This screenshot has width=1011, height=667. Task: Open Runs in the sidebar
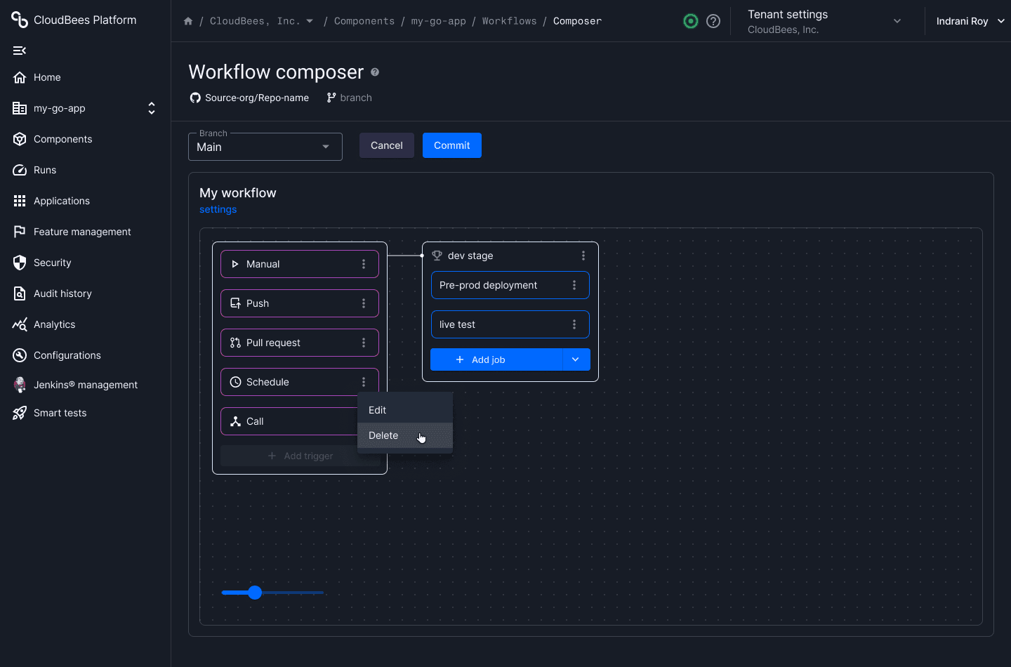(45, 170)
